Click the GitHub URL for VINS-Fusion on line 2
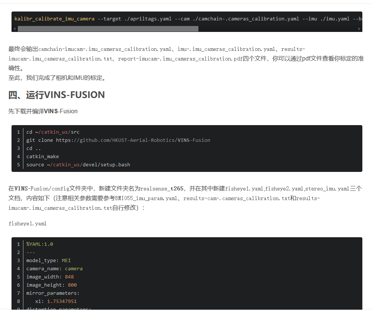 tap(133, 140)
